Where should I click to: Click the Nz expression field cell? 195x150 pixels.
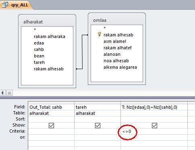point(154,107)
